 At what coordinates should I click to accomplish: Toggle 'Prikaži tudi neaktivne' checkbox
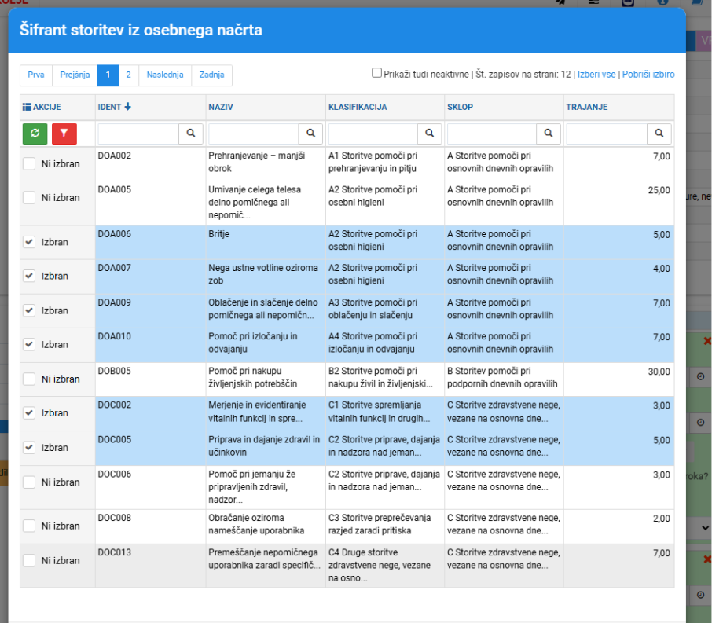[x=377, y=72]
